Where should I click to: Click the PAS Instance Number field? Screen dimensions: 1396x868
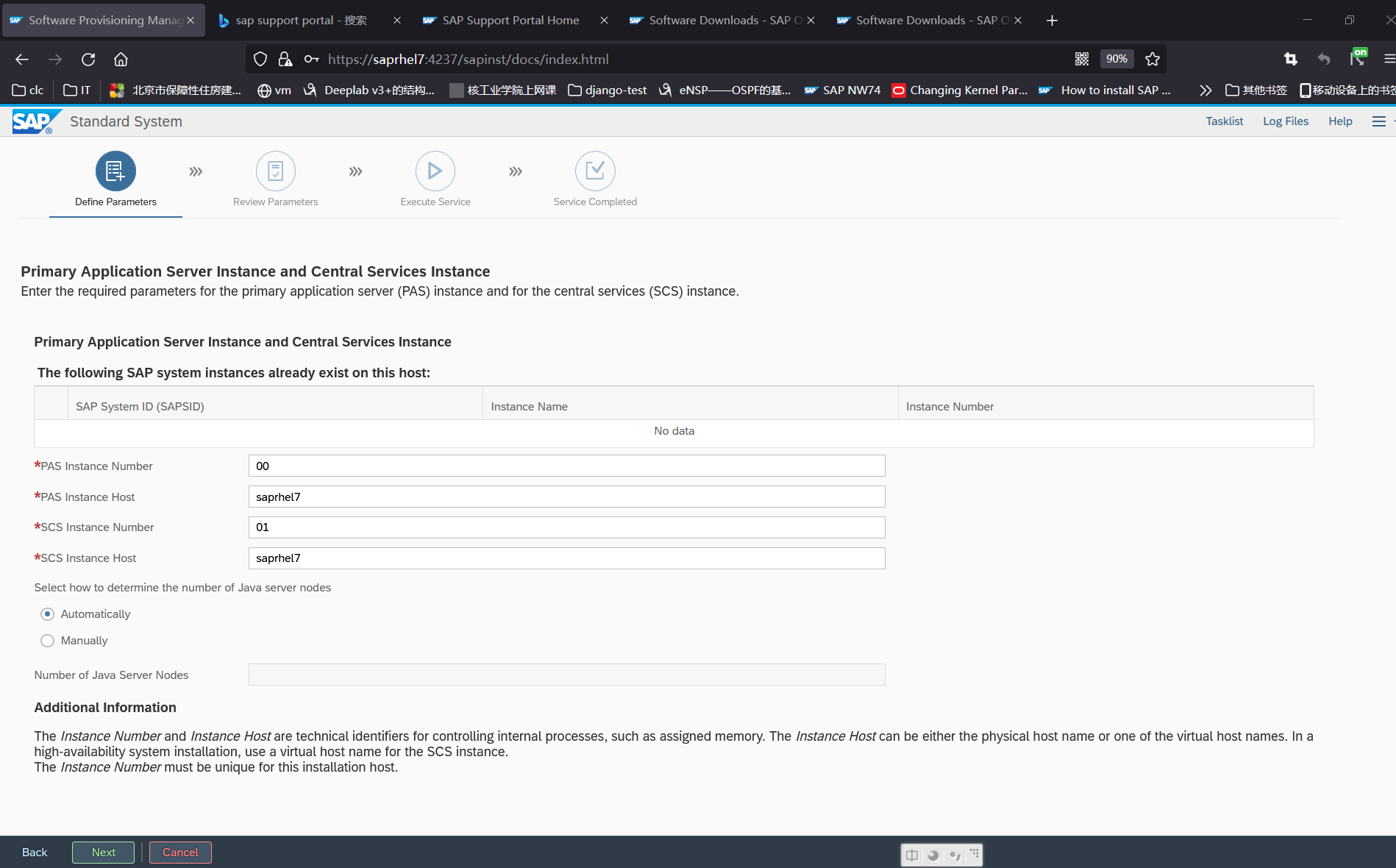tap(566, 466)
